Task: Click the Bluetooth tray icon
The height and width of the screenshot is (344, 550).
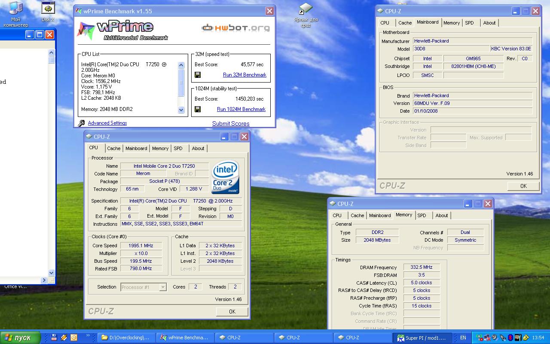Action: pos(510,338)
